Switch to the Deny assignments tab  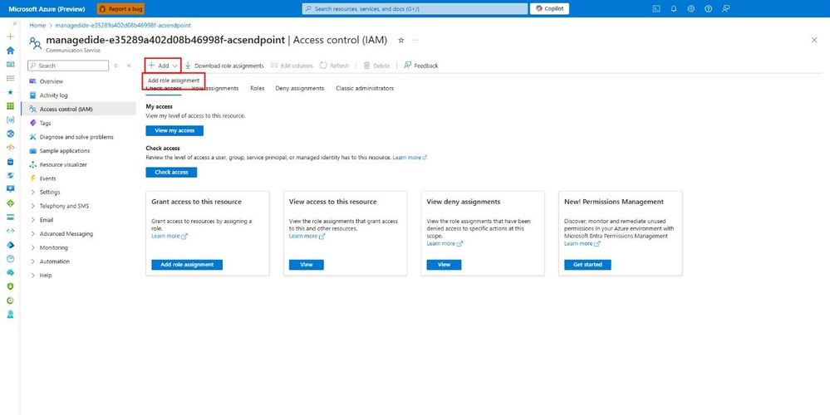pyautogui.click(x=300, y=88)
